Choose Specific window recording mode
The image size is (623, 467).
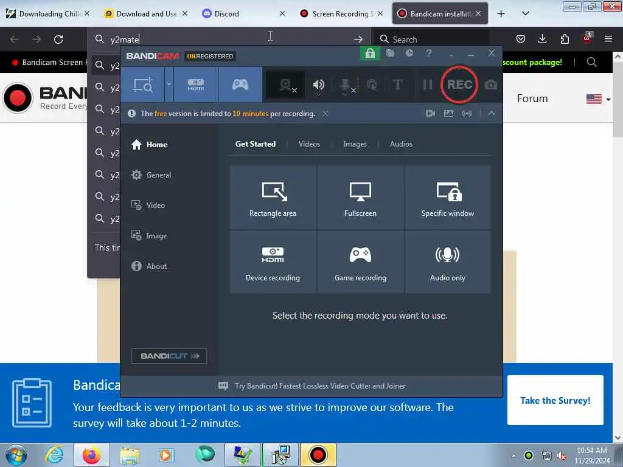448,198
